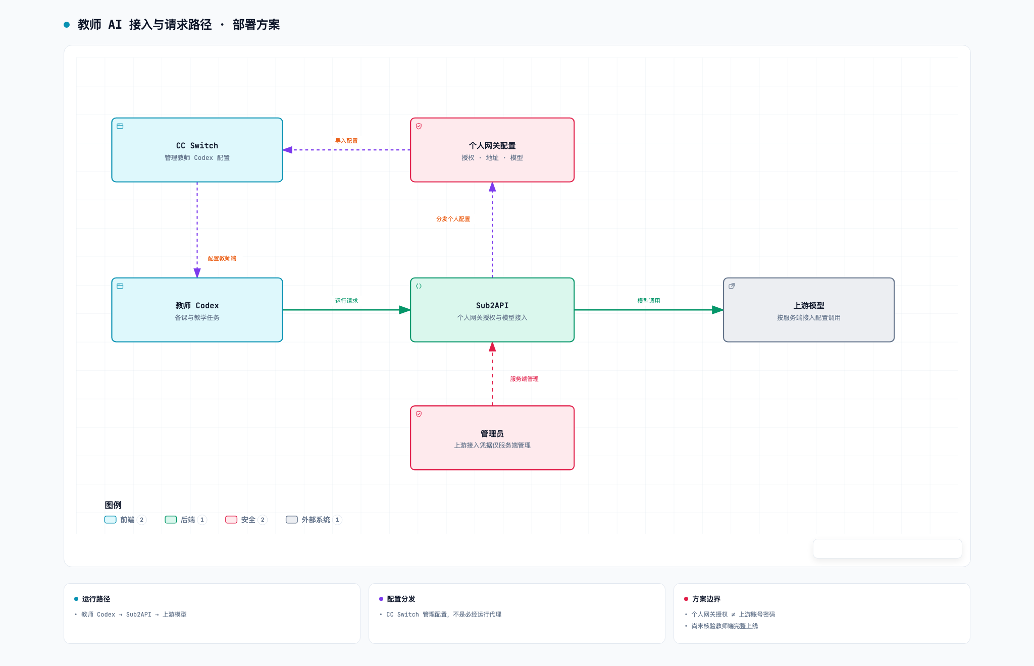Click the 服务端管理 edge label
Screen dimensions: 1034x666
pos(524,379)
